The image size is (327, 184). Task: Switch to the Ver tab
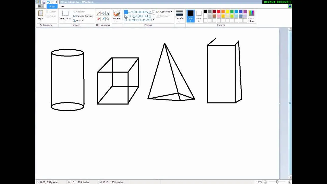click(62, 6)
